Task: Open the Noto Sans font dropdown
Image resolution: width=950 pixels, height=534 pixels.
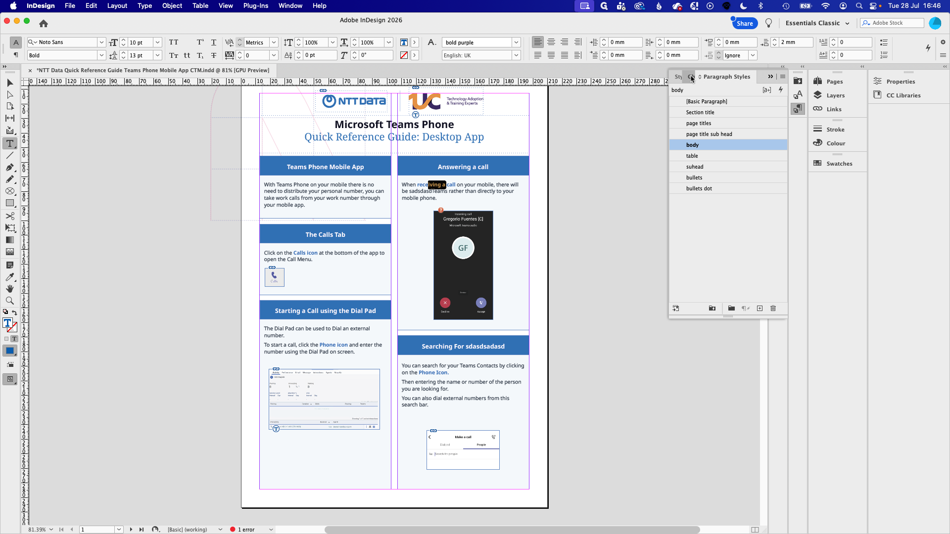Action: pyautogui.click(x=101, y=43)
